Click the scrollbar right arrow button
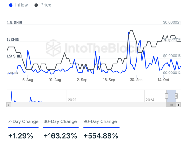The height and width of the screenshot is (142, 187). [x=179, y=105]
